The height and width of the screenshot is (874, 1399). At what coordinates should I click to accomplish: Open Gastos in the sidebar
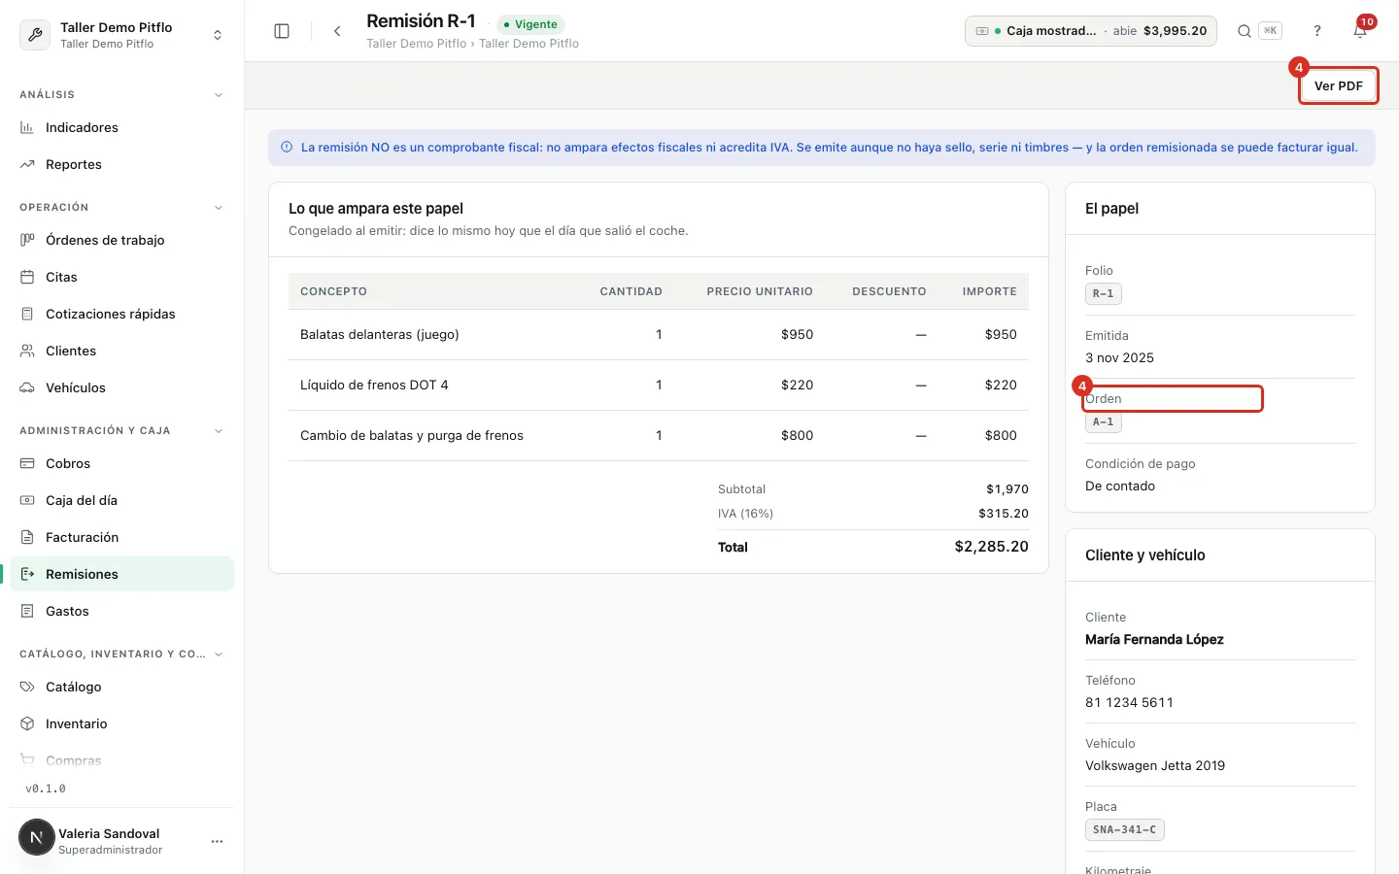point(122,611)
